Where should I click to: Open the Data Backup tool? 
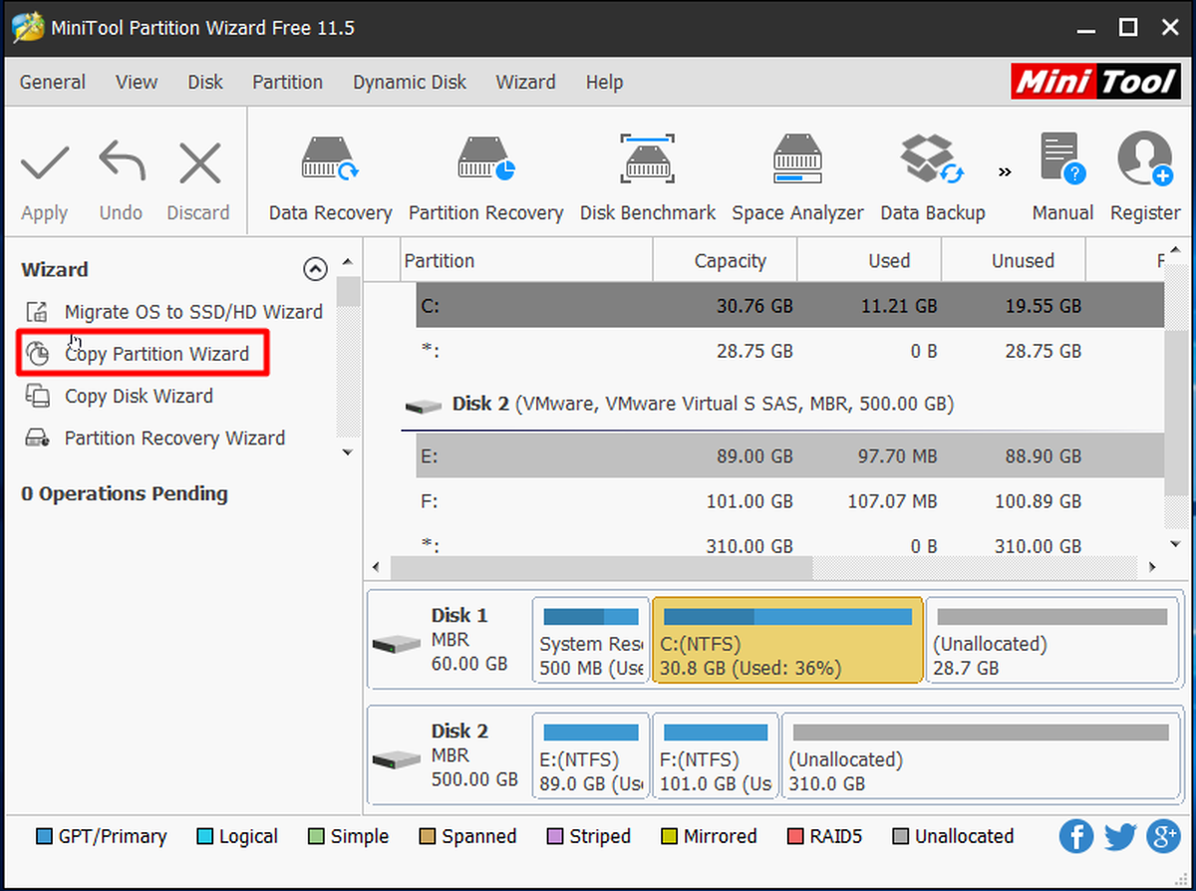tap(932, 157)
